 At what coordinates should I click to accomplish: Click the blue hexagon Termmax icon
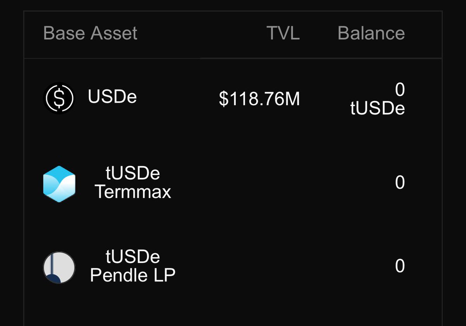pos(59,184)
